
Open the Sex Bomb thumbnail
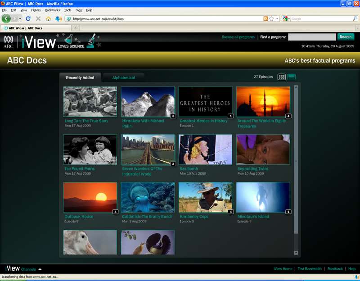click(x=205, y=150)
